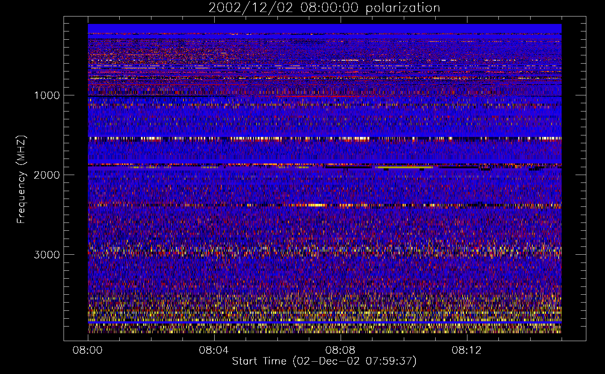Click the 3000 frequency tick label
The image size is (605, 374).
pyautogui.click(x=47, y=255)
